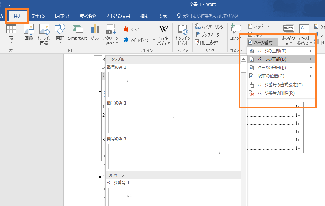Open the マイ アドイン dropdown arrow
The image size is (325, 206).
(x=154, y=40)
